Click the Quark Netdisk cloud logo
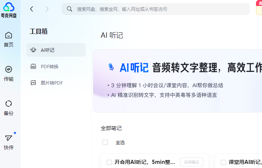Viewport: 262px width, 168px height. (9, 7)
